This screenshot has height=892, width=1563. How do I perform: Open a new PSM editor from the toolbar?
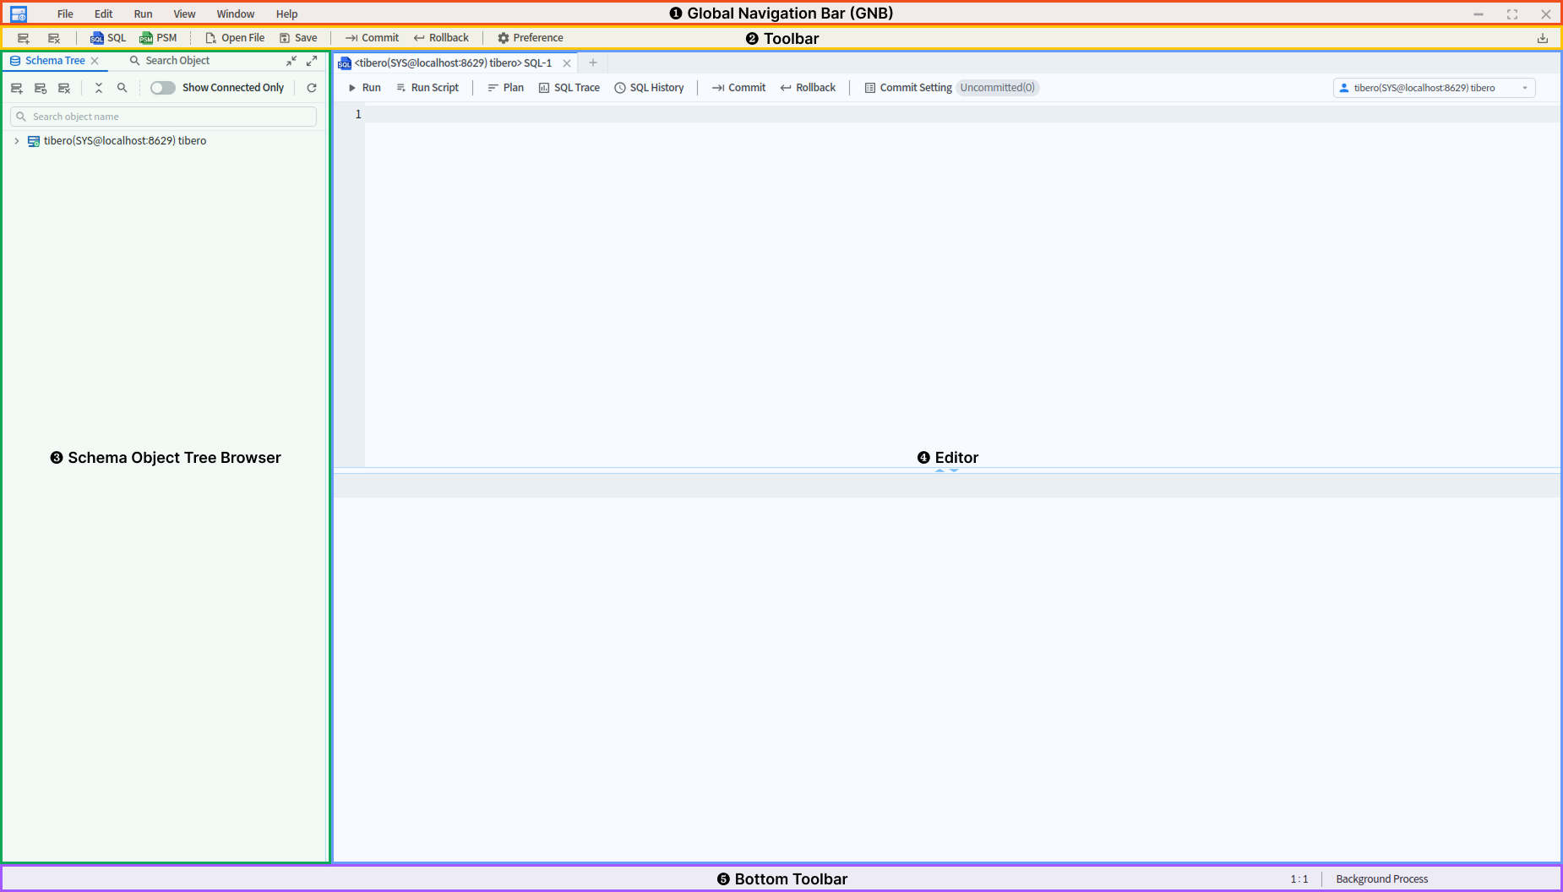pos(158,38)
